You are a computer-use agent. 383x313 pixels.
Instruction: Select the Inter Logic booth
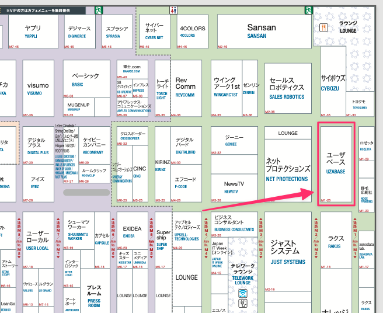tap(72, 269)
